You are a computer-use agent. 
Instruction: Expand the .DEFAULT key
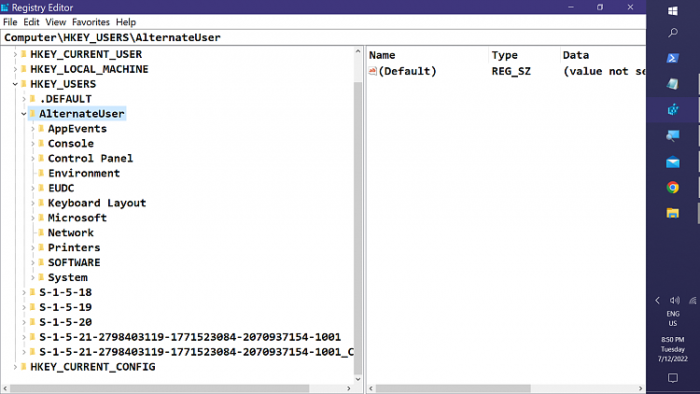point(23,99)
